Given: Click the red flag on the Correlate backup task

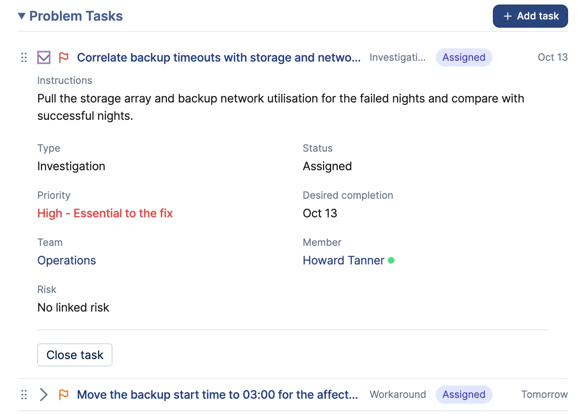Looking at the screenshot, I should (64, 57).
